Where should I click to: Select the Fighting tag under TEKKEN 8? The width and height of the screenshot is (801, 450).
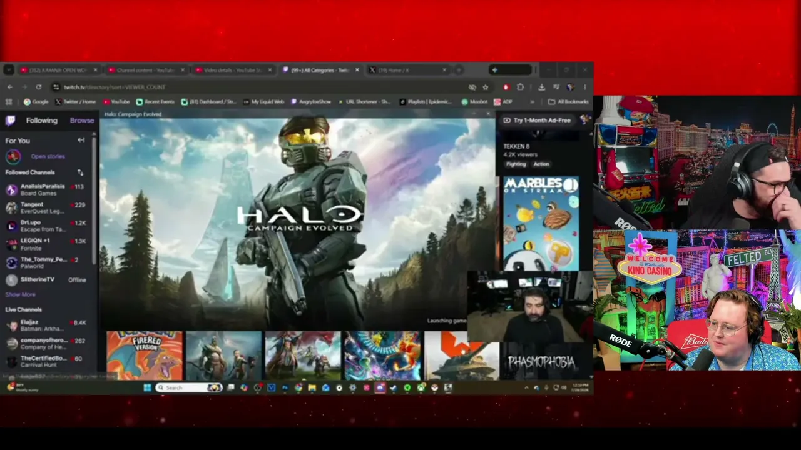(x=516, y=164)
